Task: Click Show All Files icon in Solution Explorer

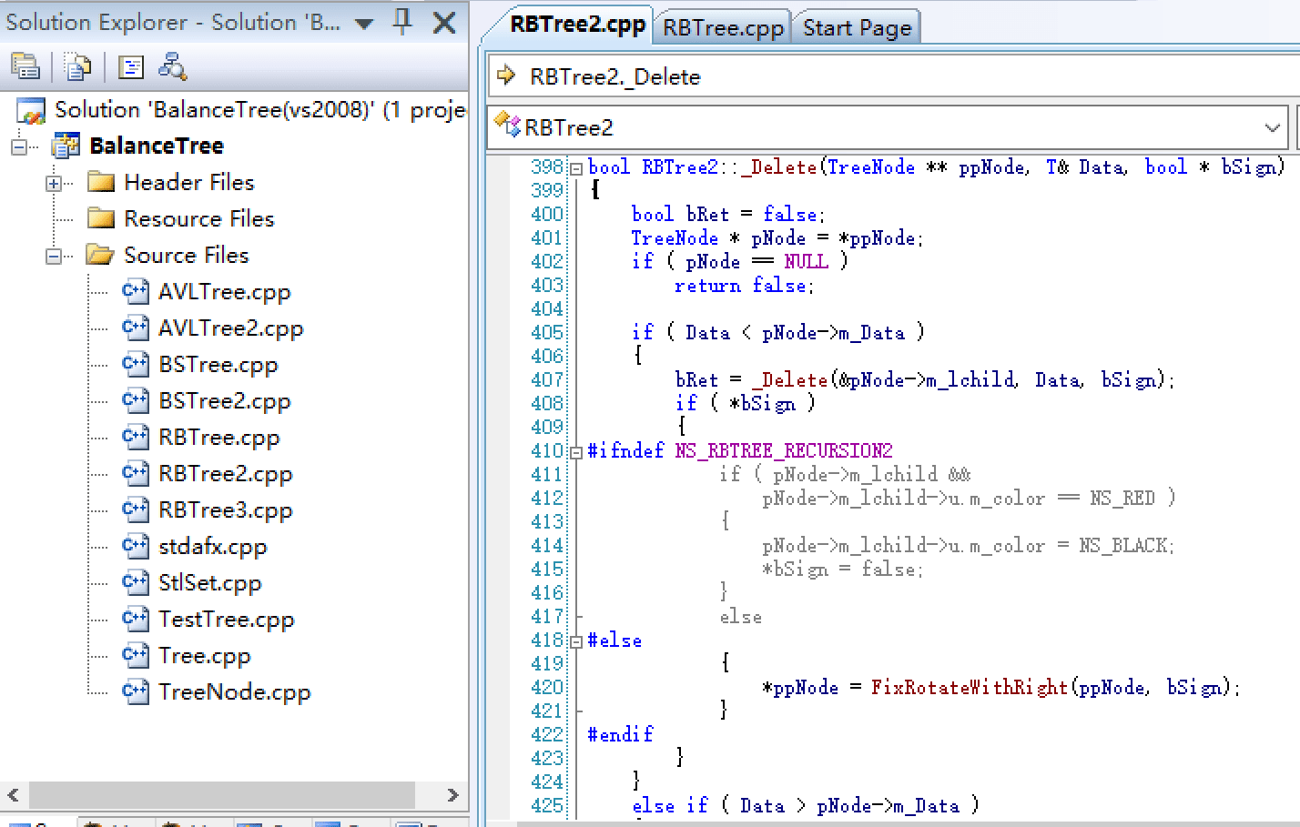Action: (78, 66)
